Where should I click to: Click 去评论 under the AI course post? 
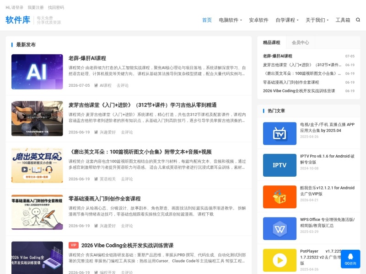[x=123, y=85]
